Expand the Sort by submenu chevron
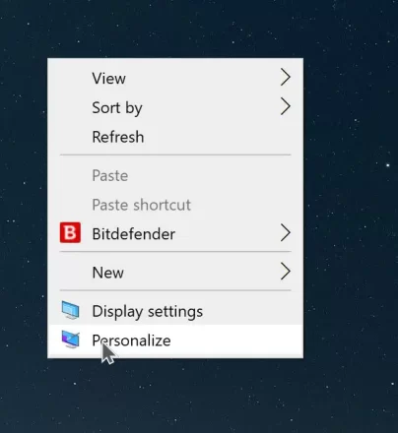The height and width of the screenshot is (433, 398). coord(286,106)
